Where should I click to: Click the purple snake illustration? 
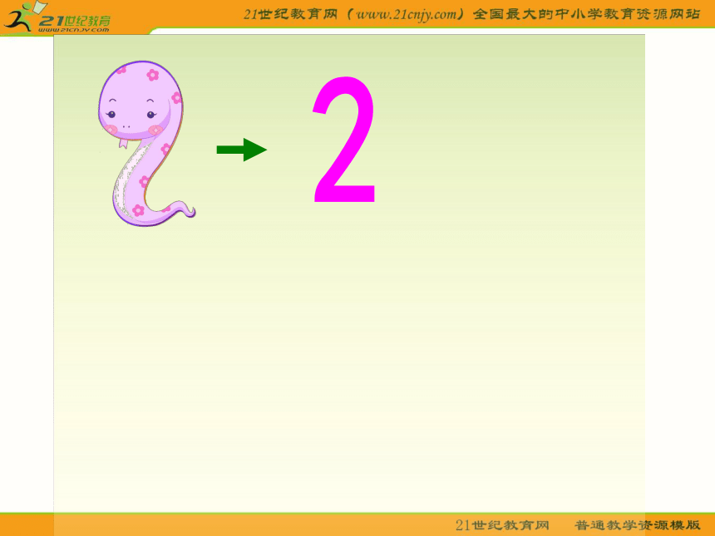[x=146, y=144]
